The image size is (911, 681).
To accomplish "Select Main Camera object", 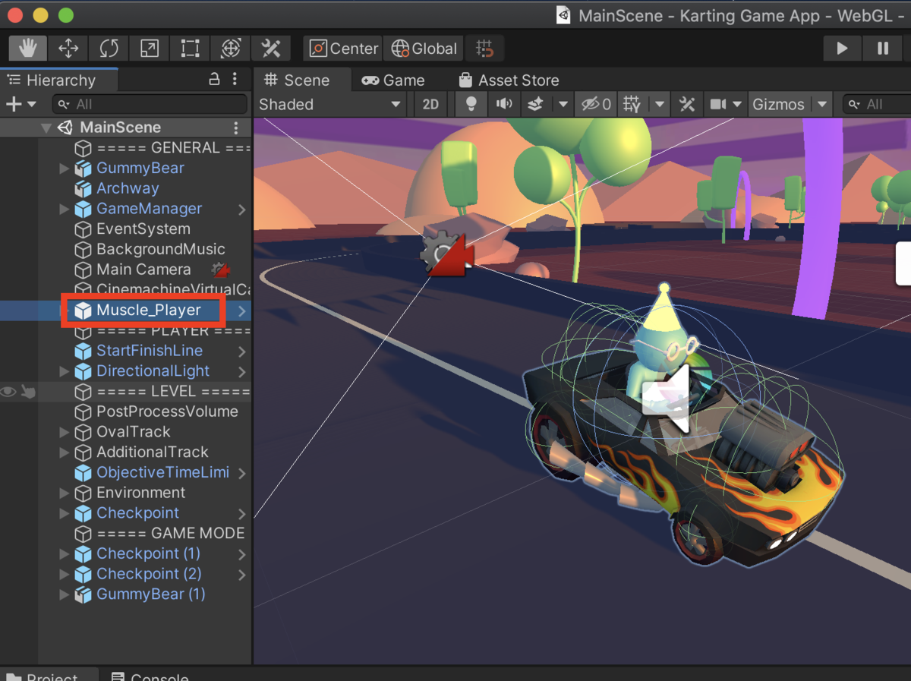I will 143,270.
